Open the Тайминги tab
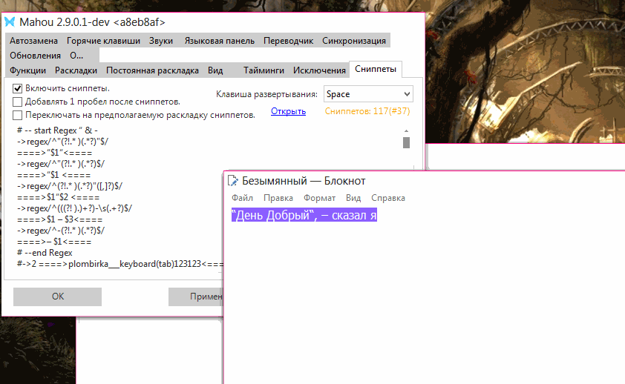 click(x=264, y=70)
